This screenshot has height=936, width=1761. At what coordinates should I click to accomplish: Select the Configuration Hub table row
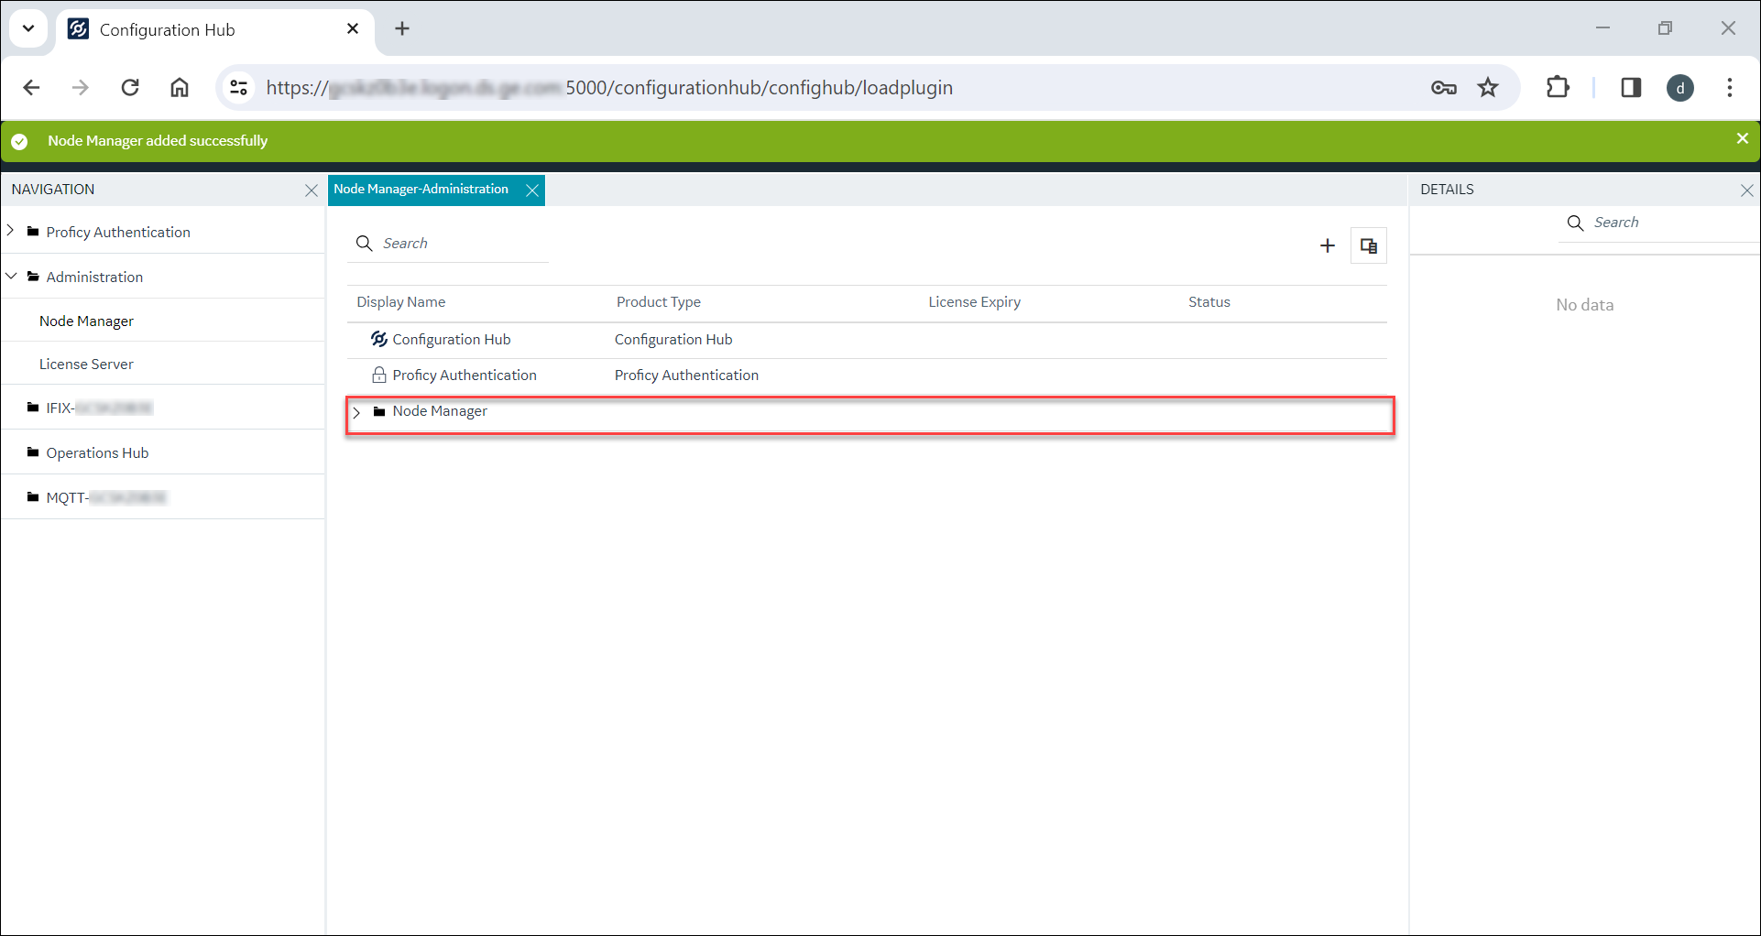point(867,340)
